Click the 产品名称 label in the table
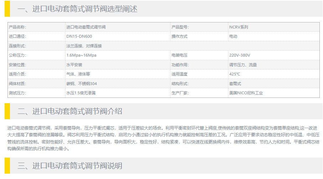Screen dimensions: 323x179 [x=17, y=27]
